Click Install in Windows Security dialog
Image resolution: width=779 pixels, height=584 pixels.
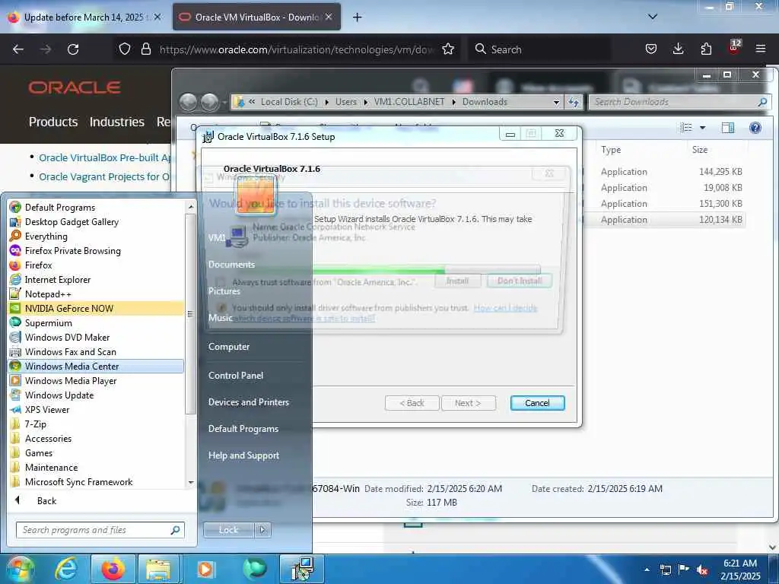click(457, 281)
